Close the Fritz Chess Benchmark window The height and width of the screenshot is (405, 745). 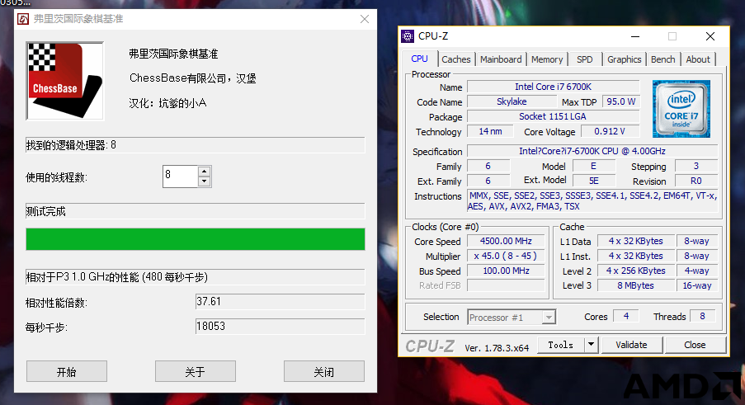[x=365, y=19]
